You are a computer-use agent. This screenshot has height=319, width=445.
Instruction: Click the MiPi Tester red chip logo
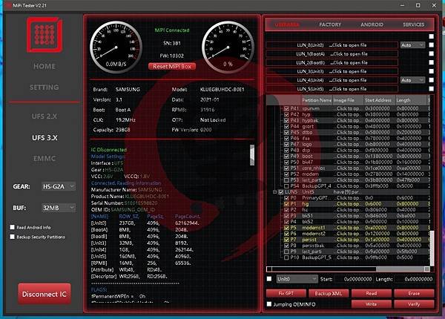[x=44, y=35]
